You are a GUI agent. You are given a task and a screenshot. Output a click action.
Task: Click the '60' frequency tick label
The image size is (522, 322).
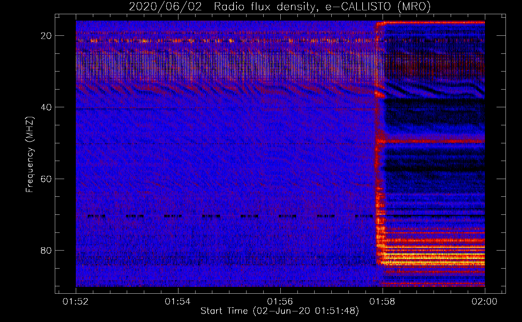(46, 179)
